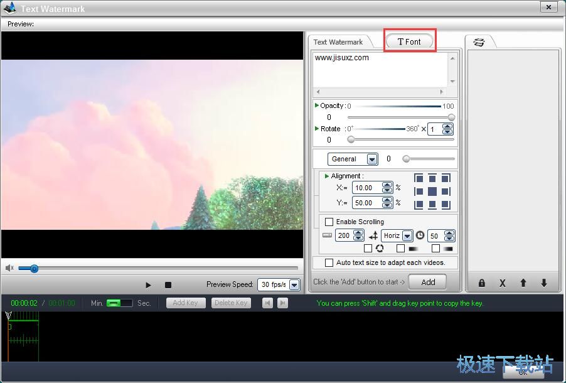This screenshot has width=566, height=383.
Task: Click the rotate multiplier X icon
Action: click(x=424, y=129)
